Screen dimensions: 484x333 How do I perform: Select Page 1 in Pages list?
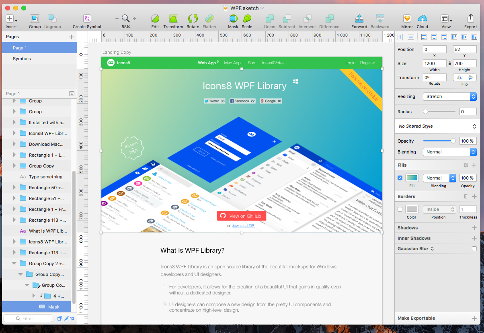click(x=39, y=48)
